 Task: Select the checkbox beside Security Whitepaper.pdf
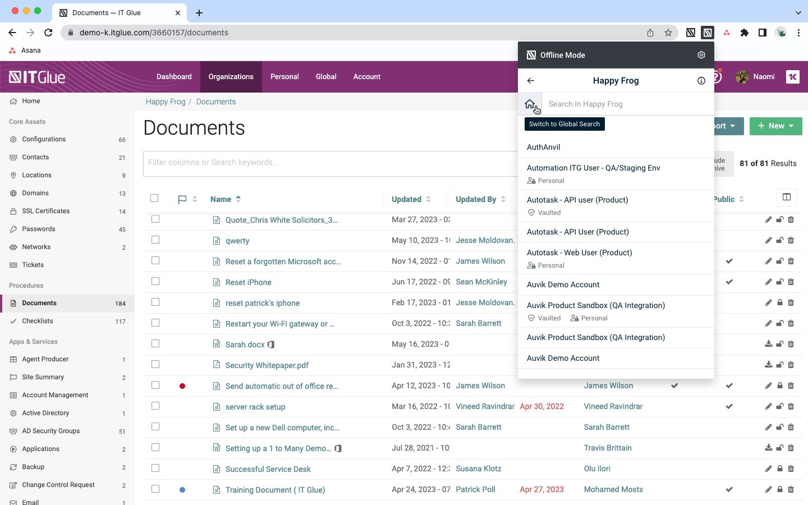pyautogui.click(x=155, y=364)
